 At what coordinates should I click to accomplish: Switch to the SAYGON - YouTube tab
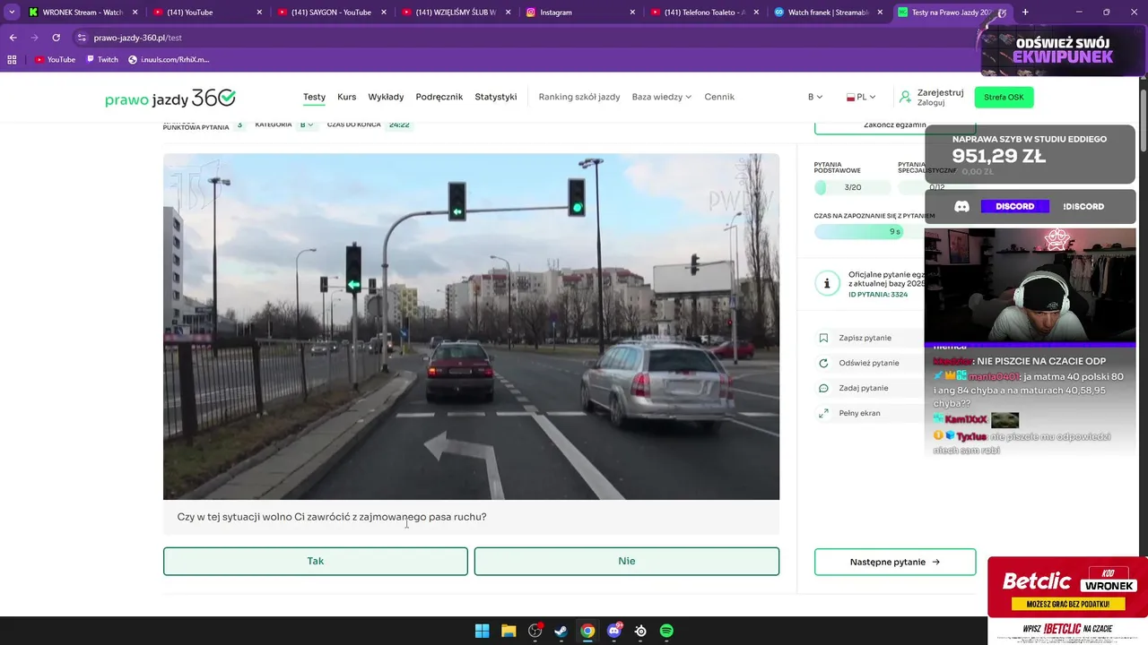pyautogui.click(x=330, y=13)
